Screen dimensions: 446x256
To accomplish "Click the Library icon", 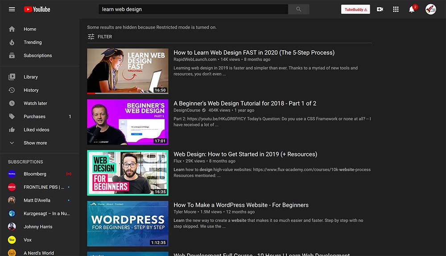I will pos(12,77).
